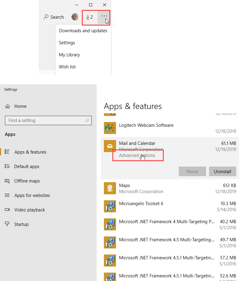Select the Microangelo Toolset 6 entry

(170, 206)
